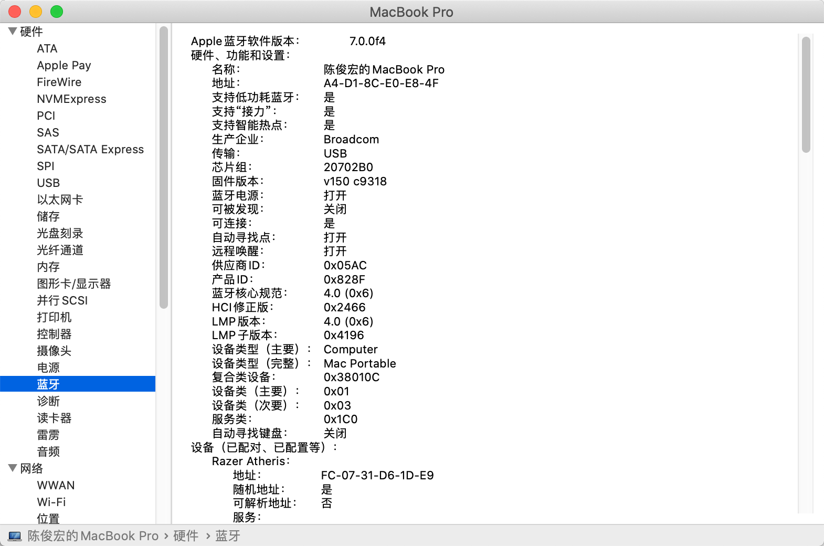
Task: Click the sidebar scrollbar thumb
Action: coord(164,167)
